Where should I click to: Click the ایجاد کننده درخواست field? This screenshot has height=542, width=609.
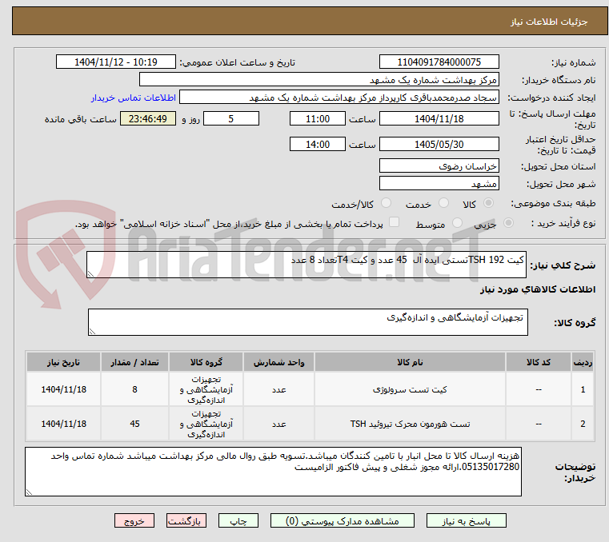[x=339, y=98]
